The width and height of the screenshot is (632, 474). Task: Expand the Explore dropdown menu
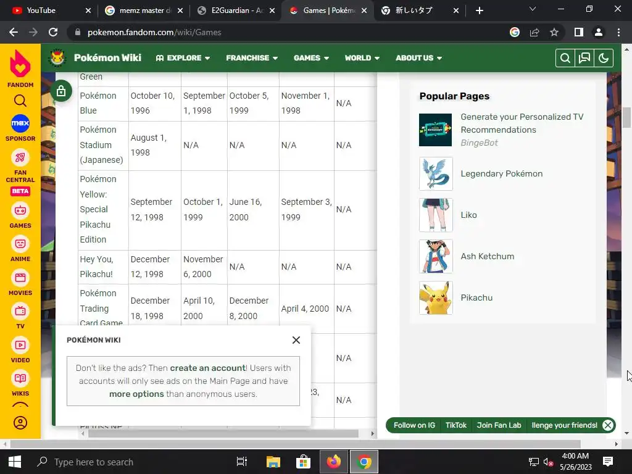click(x=183, y=58)
